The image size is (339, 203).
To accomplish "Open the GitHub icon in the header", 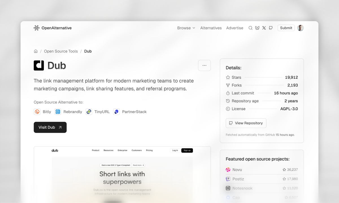I will click(271, 28).
